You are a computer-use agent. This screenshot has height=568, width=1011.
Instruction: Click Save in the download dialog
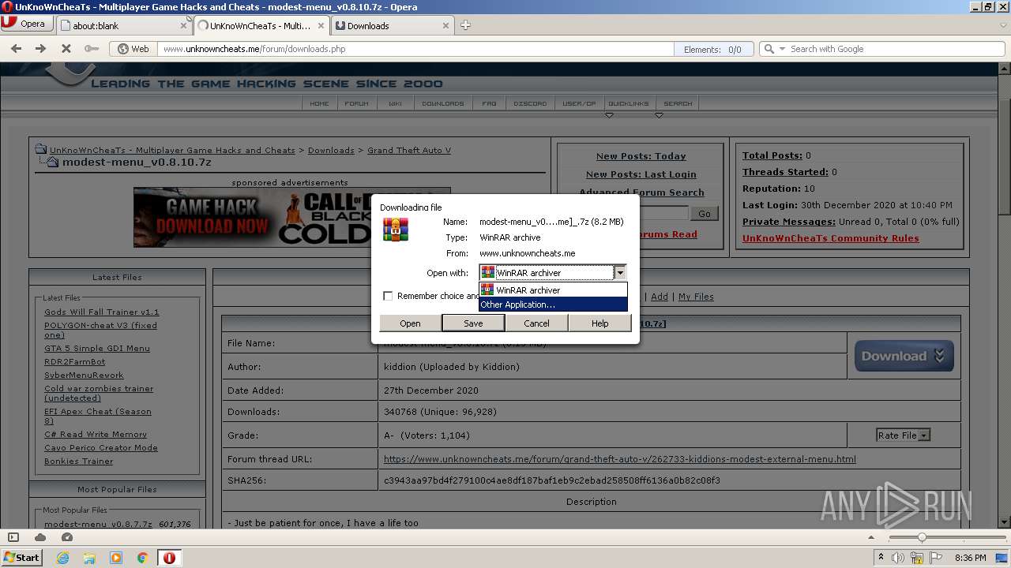pyautogui.click(x=473, y=323)
